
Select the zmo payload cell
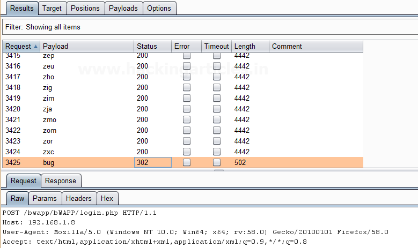click(49, 120)
